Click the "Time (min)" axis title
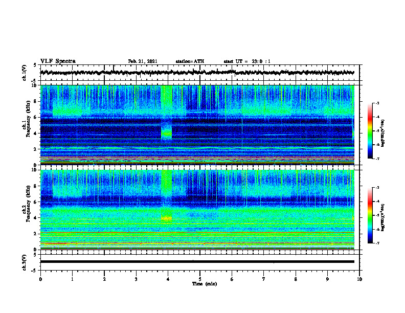 click(x=205, y=284)
